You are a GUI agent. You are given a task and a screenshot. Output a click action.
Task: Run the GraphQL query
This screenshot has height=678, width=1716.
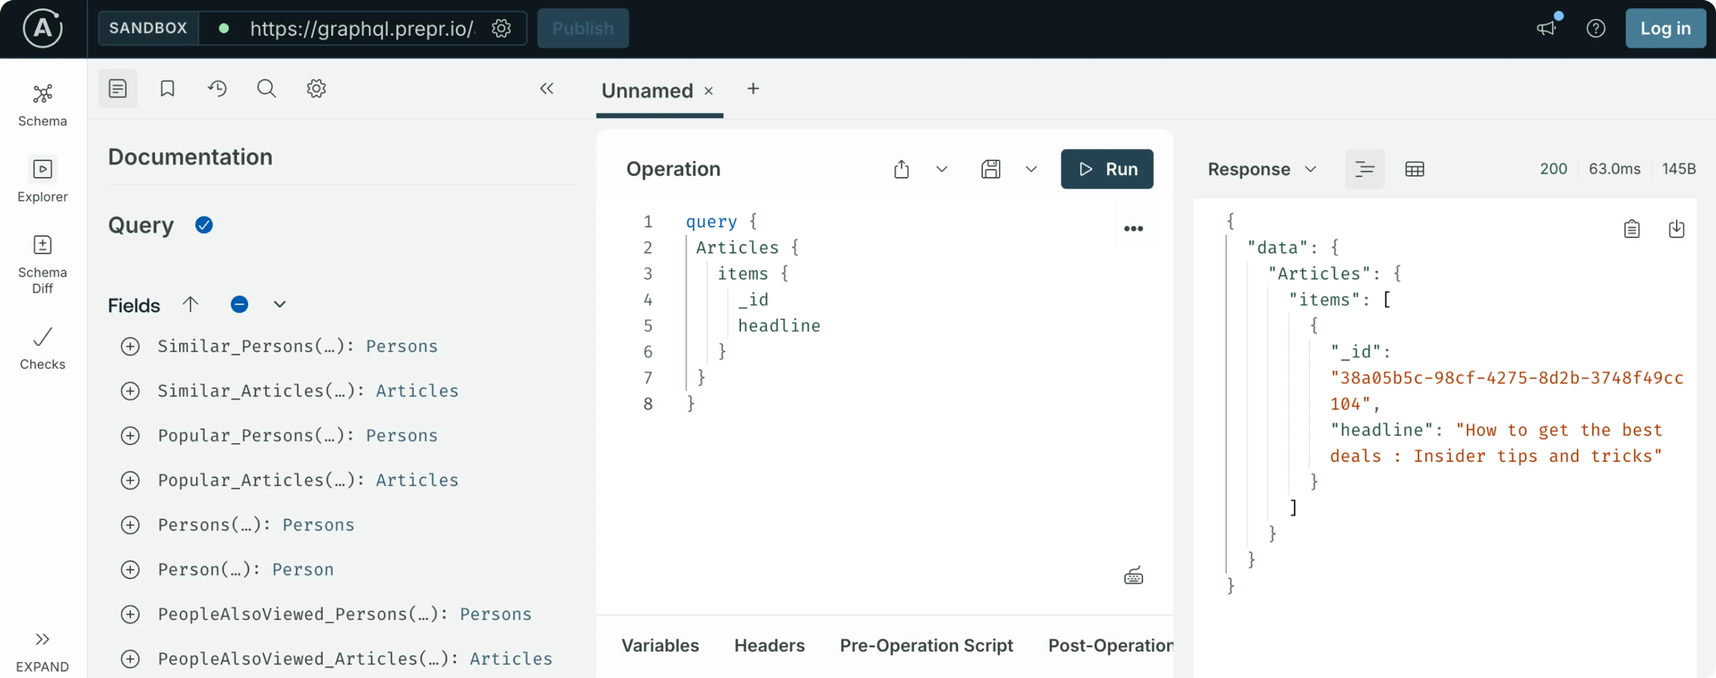[1106, 168]
